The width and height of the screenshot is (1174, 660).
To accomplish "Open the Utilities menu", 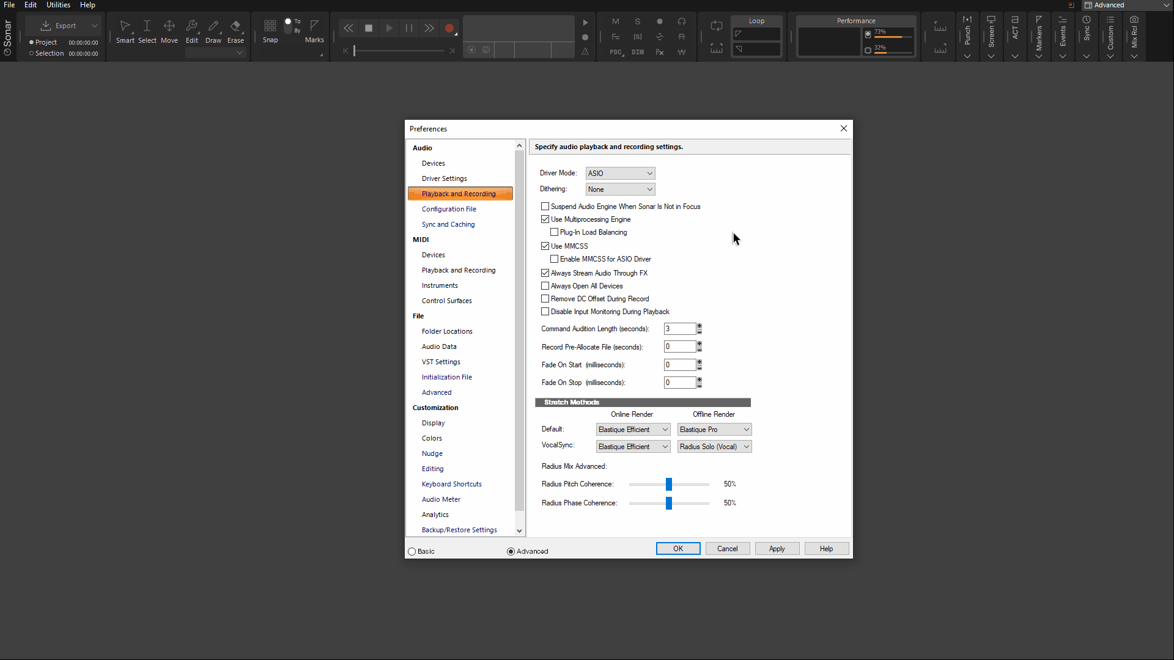I will pyautogui.click(x=58, y=5).
